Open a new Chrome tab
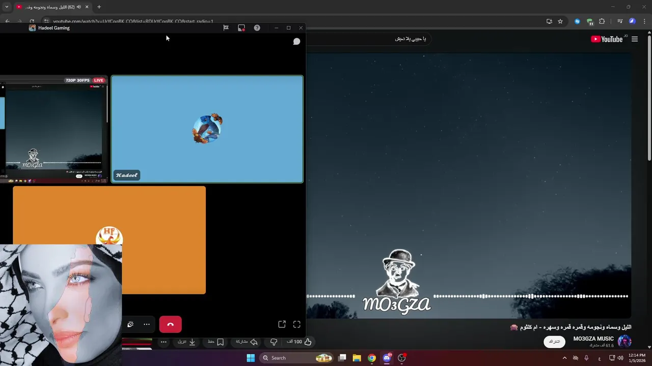Viewport: 652px width, 366px height. [x=99, y=7]
